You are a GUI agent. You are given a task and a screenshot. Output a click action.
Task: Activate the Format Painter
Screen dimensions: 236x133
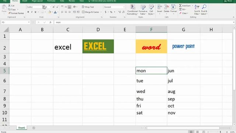pos(16,13)
